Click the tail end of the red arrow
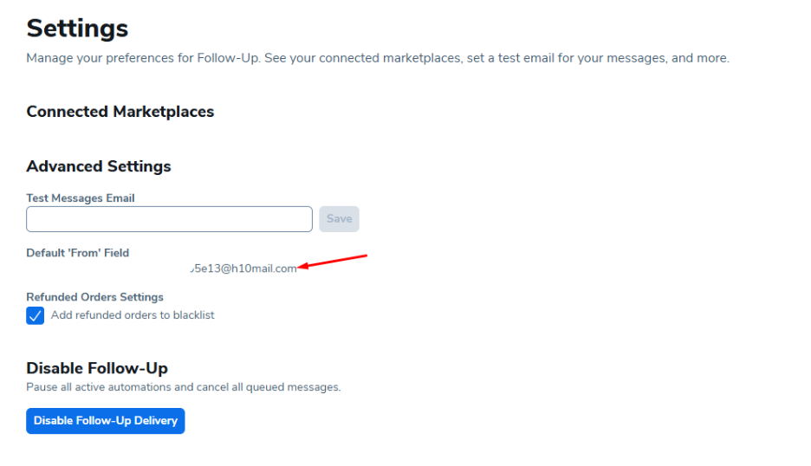The height and width of the screenshot is (466, 811). tap(366, 256)
